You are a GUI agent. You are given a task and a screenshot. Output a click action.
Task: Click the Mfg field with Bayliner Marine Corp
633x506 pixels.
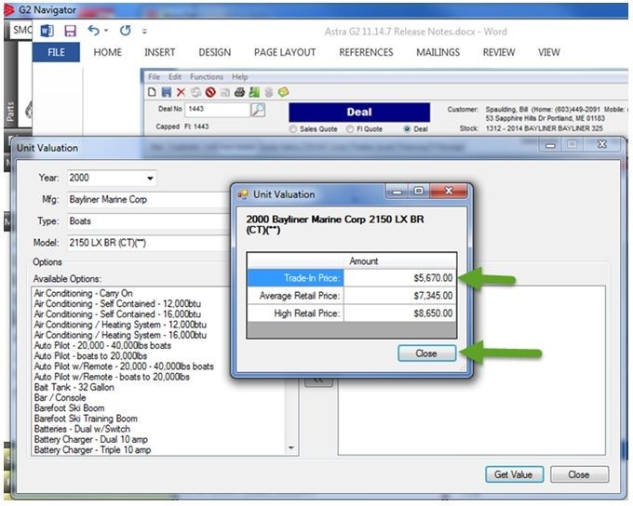pos(149,200)
